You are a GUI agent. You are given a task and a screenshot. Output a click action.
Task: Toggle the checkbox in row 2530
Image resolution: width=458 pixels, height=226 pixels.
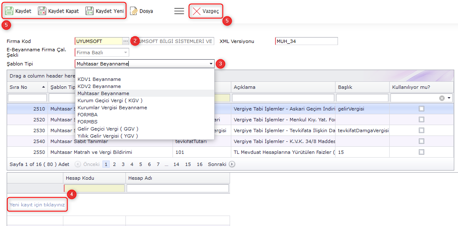[421, 130]
